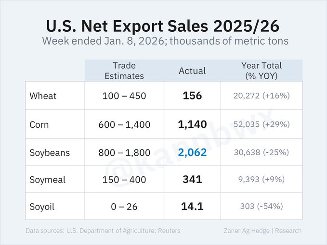Image resolution: width=327 pixels, height=245 pixels.
Task: Click the Corn row label
Action: tap(39, 124)
